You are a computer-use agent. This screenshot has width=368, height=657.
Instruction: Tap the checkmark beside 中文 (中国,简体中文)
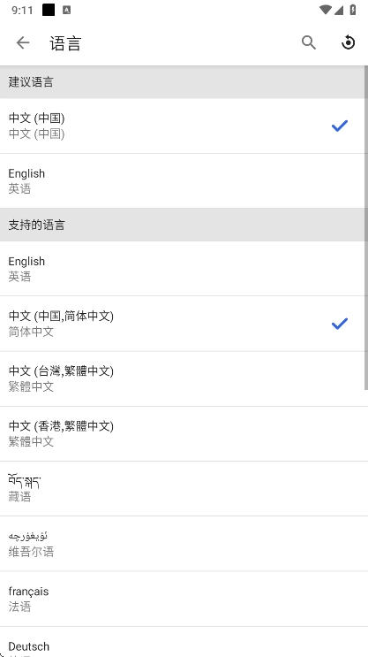[x=340, y=324]
